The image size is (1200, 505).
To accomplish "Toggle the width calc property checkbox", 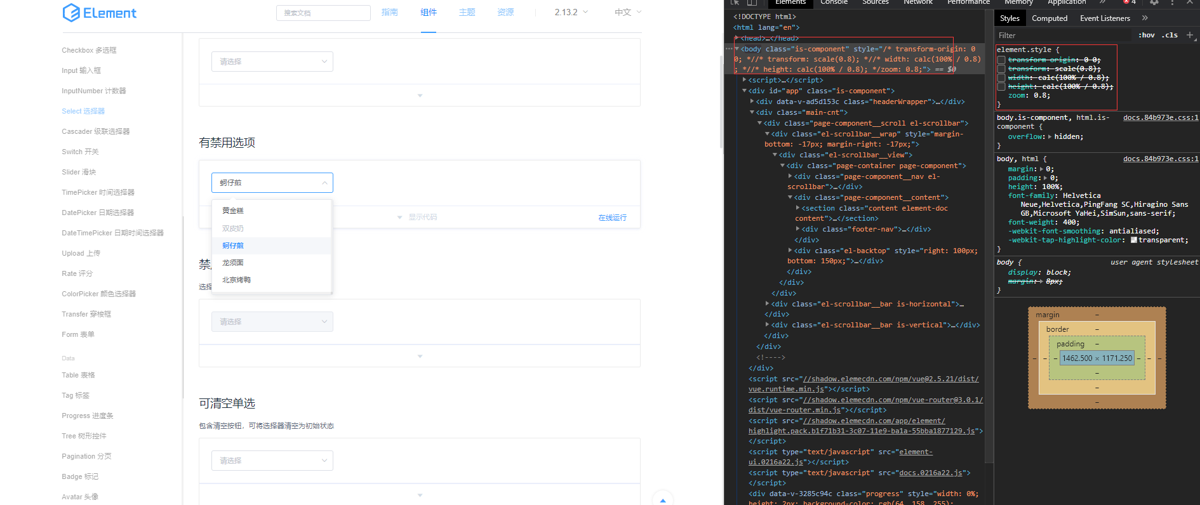I will 1001,78.
